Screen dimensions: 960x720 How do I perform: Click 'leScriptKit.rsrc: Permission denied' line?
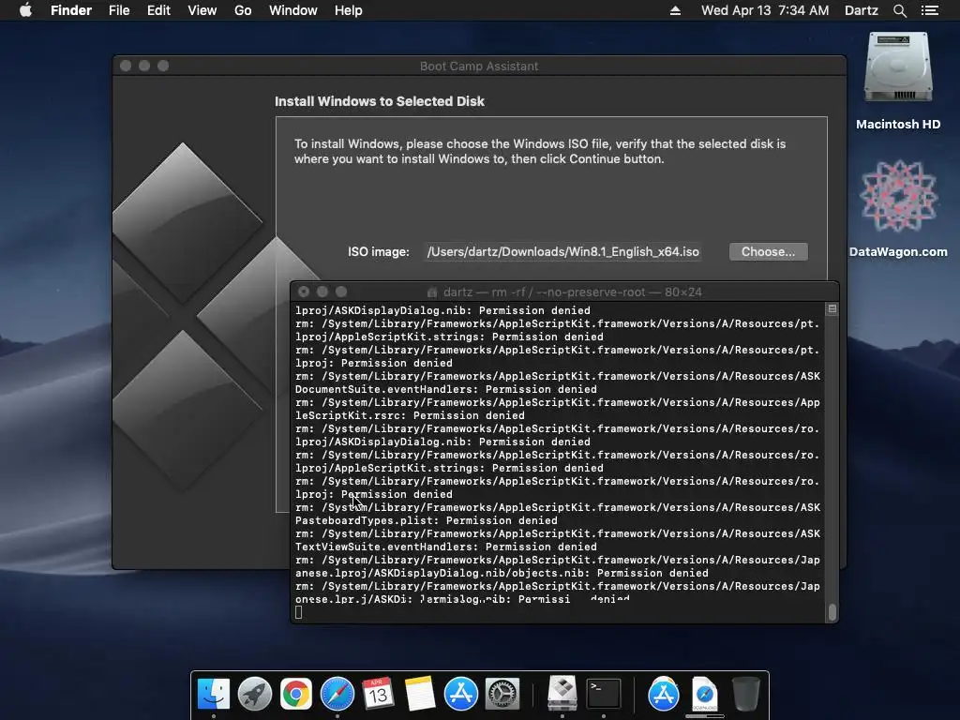pos(410,415)
